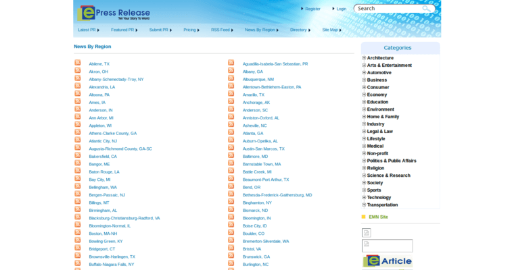Open the Boise City, ID link

(255, 226)
